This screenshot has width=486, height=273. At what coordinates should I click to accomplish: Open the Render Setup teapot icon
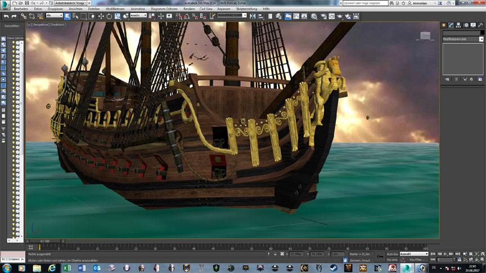pyautogui.click(x=323, y=16)
